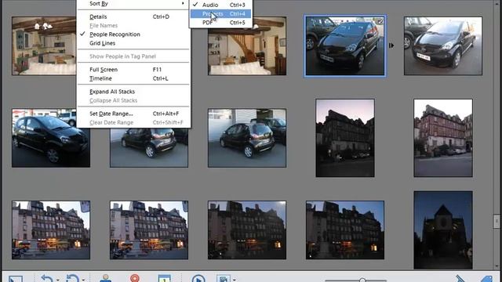This screenshot has height=282, width=502.
Task: Click the Instant Fix icon
Action: tap(460, 278)
